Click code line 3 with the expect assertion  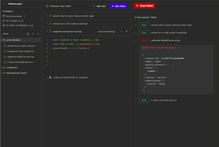71,48
